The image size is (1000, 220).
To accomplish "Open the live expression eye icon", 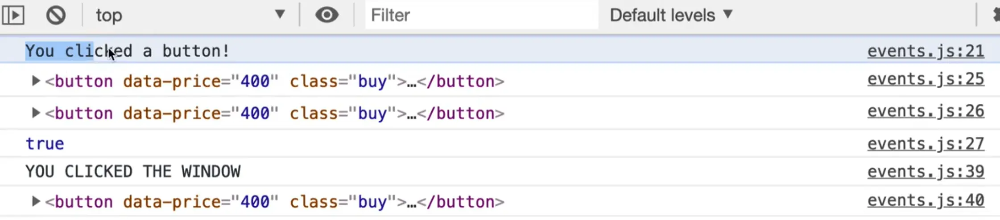I will [326, 16].
